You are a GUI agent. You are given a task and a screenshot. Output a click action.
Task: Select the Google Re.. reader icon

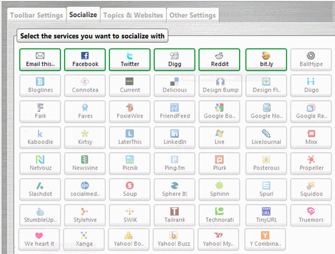click(311, 108)
